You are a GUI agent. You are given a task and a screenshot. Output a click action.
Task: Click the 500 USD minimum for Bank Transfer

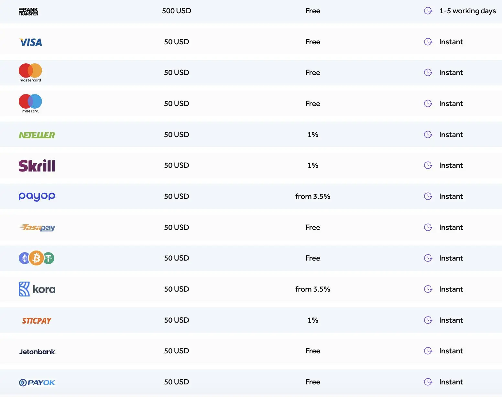pyautogui.click(x=177, y=11)
